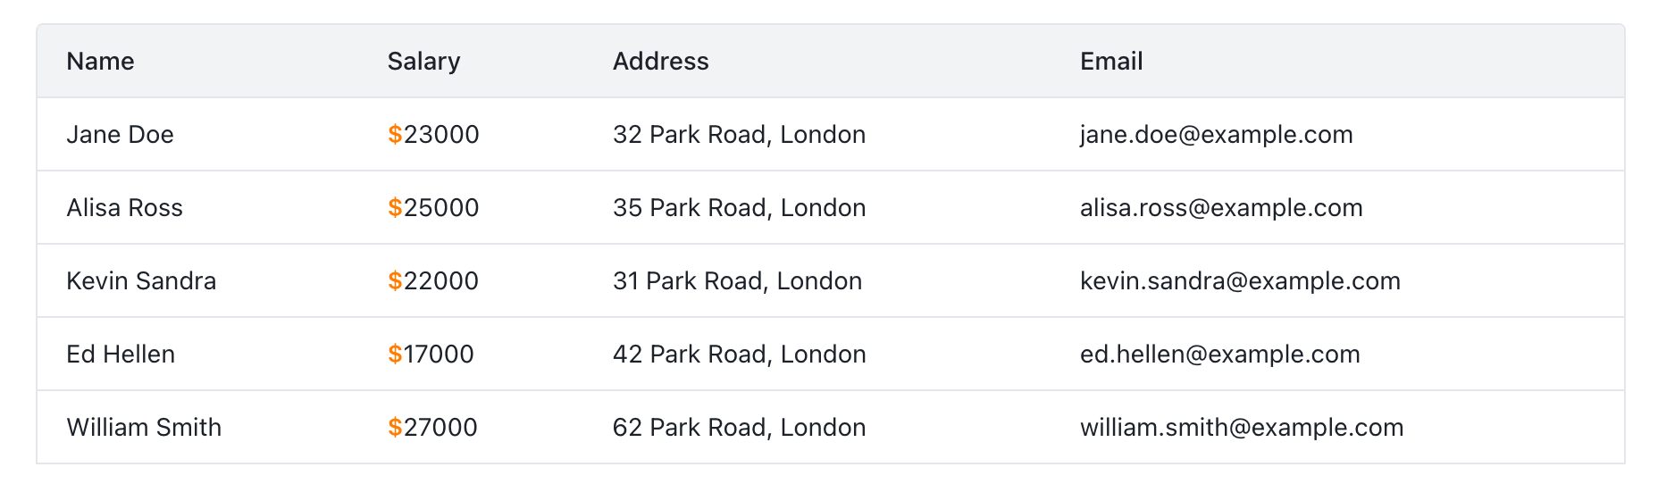Click the $27000 salary value
The width and height of the screenshot is (1658, 484).
click(432, 427)
